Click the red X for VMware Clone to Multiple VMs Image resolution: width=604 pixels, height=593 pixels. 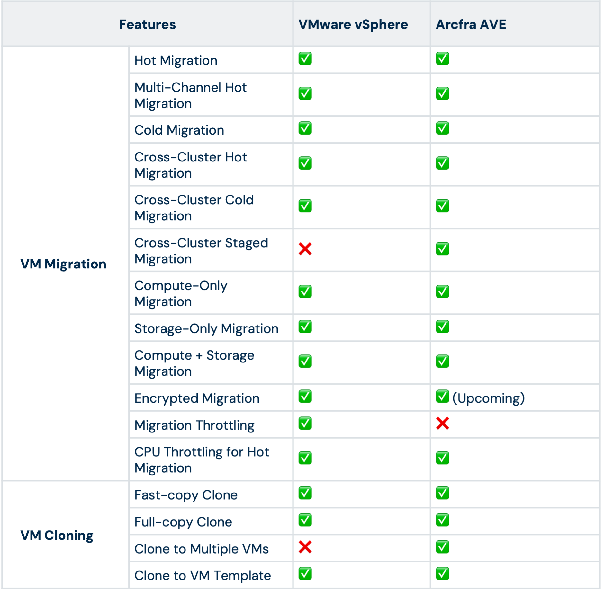pos(305,547)
